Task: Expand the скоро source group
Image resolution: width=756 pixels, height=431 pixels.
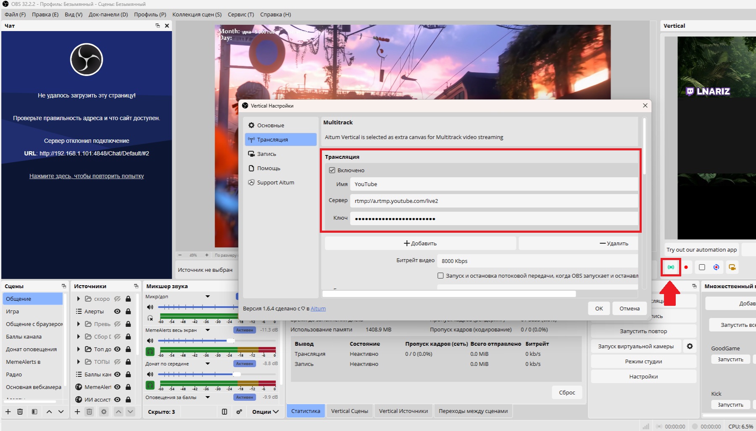Action: pyautogui.click(x=79, y=299)
